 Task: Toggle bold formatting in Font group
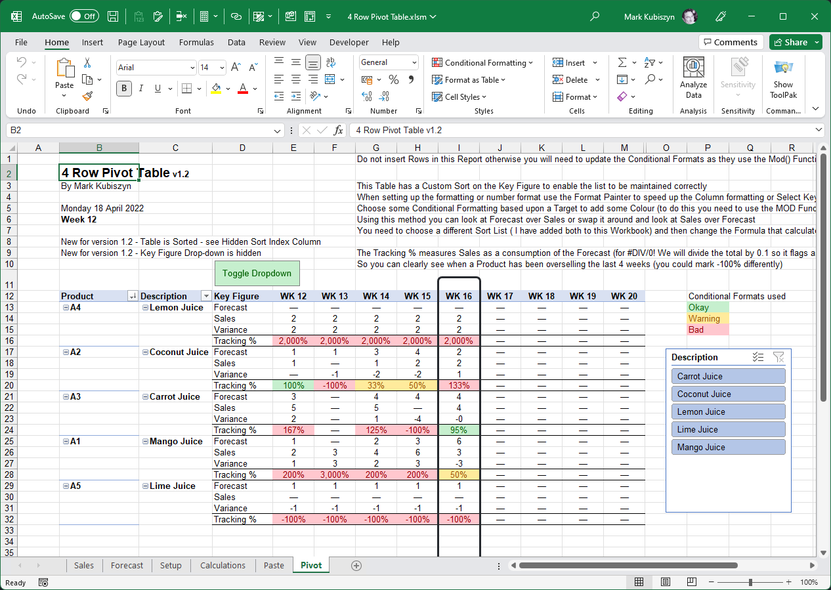(x=124, y=89)
